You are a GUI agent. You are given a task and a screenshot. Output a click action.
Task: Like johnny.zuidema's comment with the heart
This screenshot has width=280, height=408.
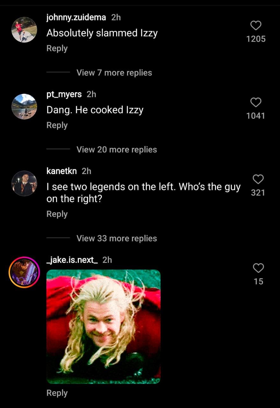256,25
